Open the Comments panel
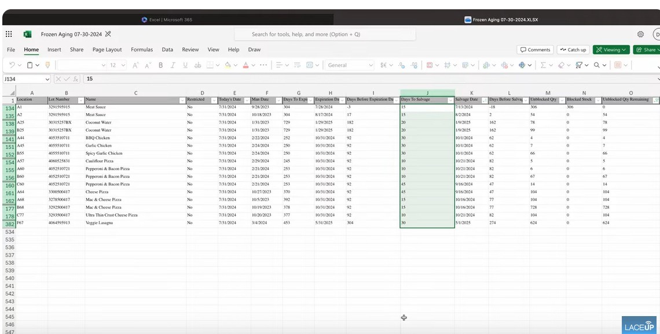This screenshot has height=334, width=660. point(535,50)
